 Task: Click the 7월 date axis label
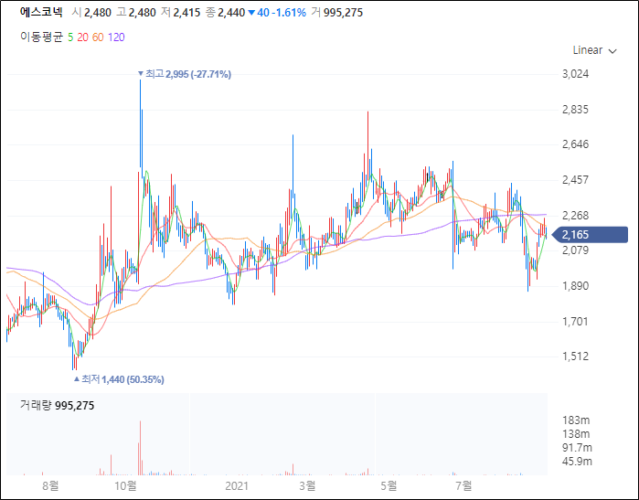pyautogui.click(x=463, y=485)
